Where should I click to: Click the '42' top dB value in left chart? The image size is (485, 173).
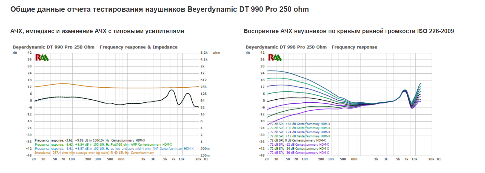[x=30, y=53]
